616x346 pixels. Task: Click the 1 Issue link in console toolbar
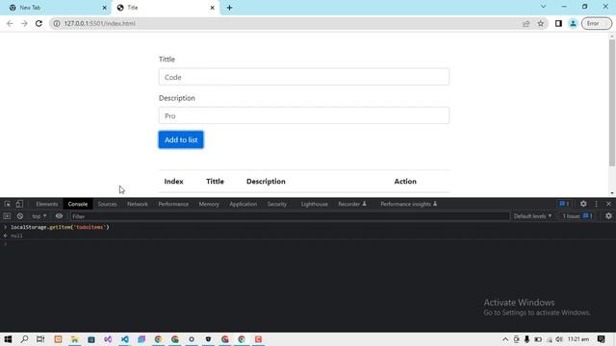click(577, 216)
